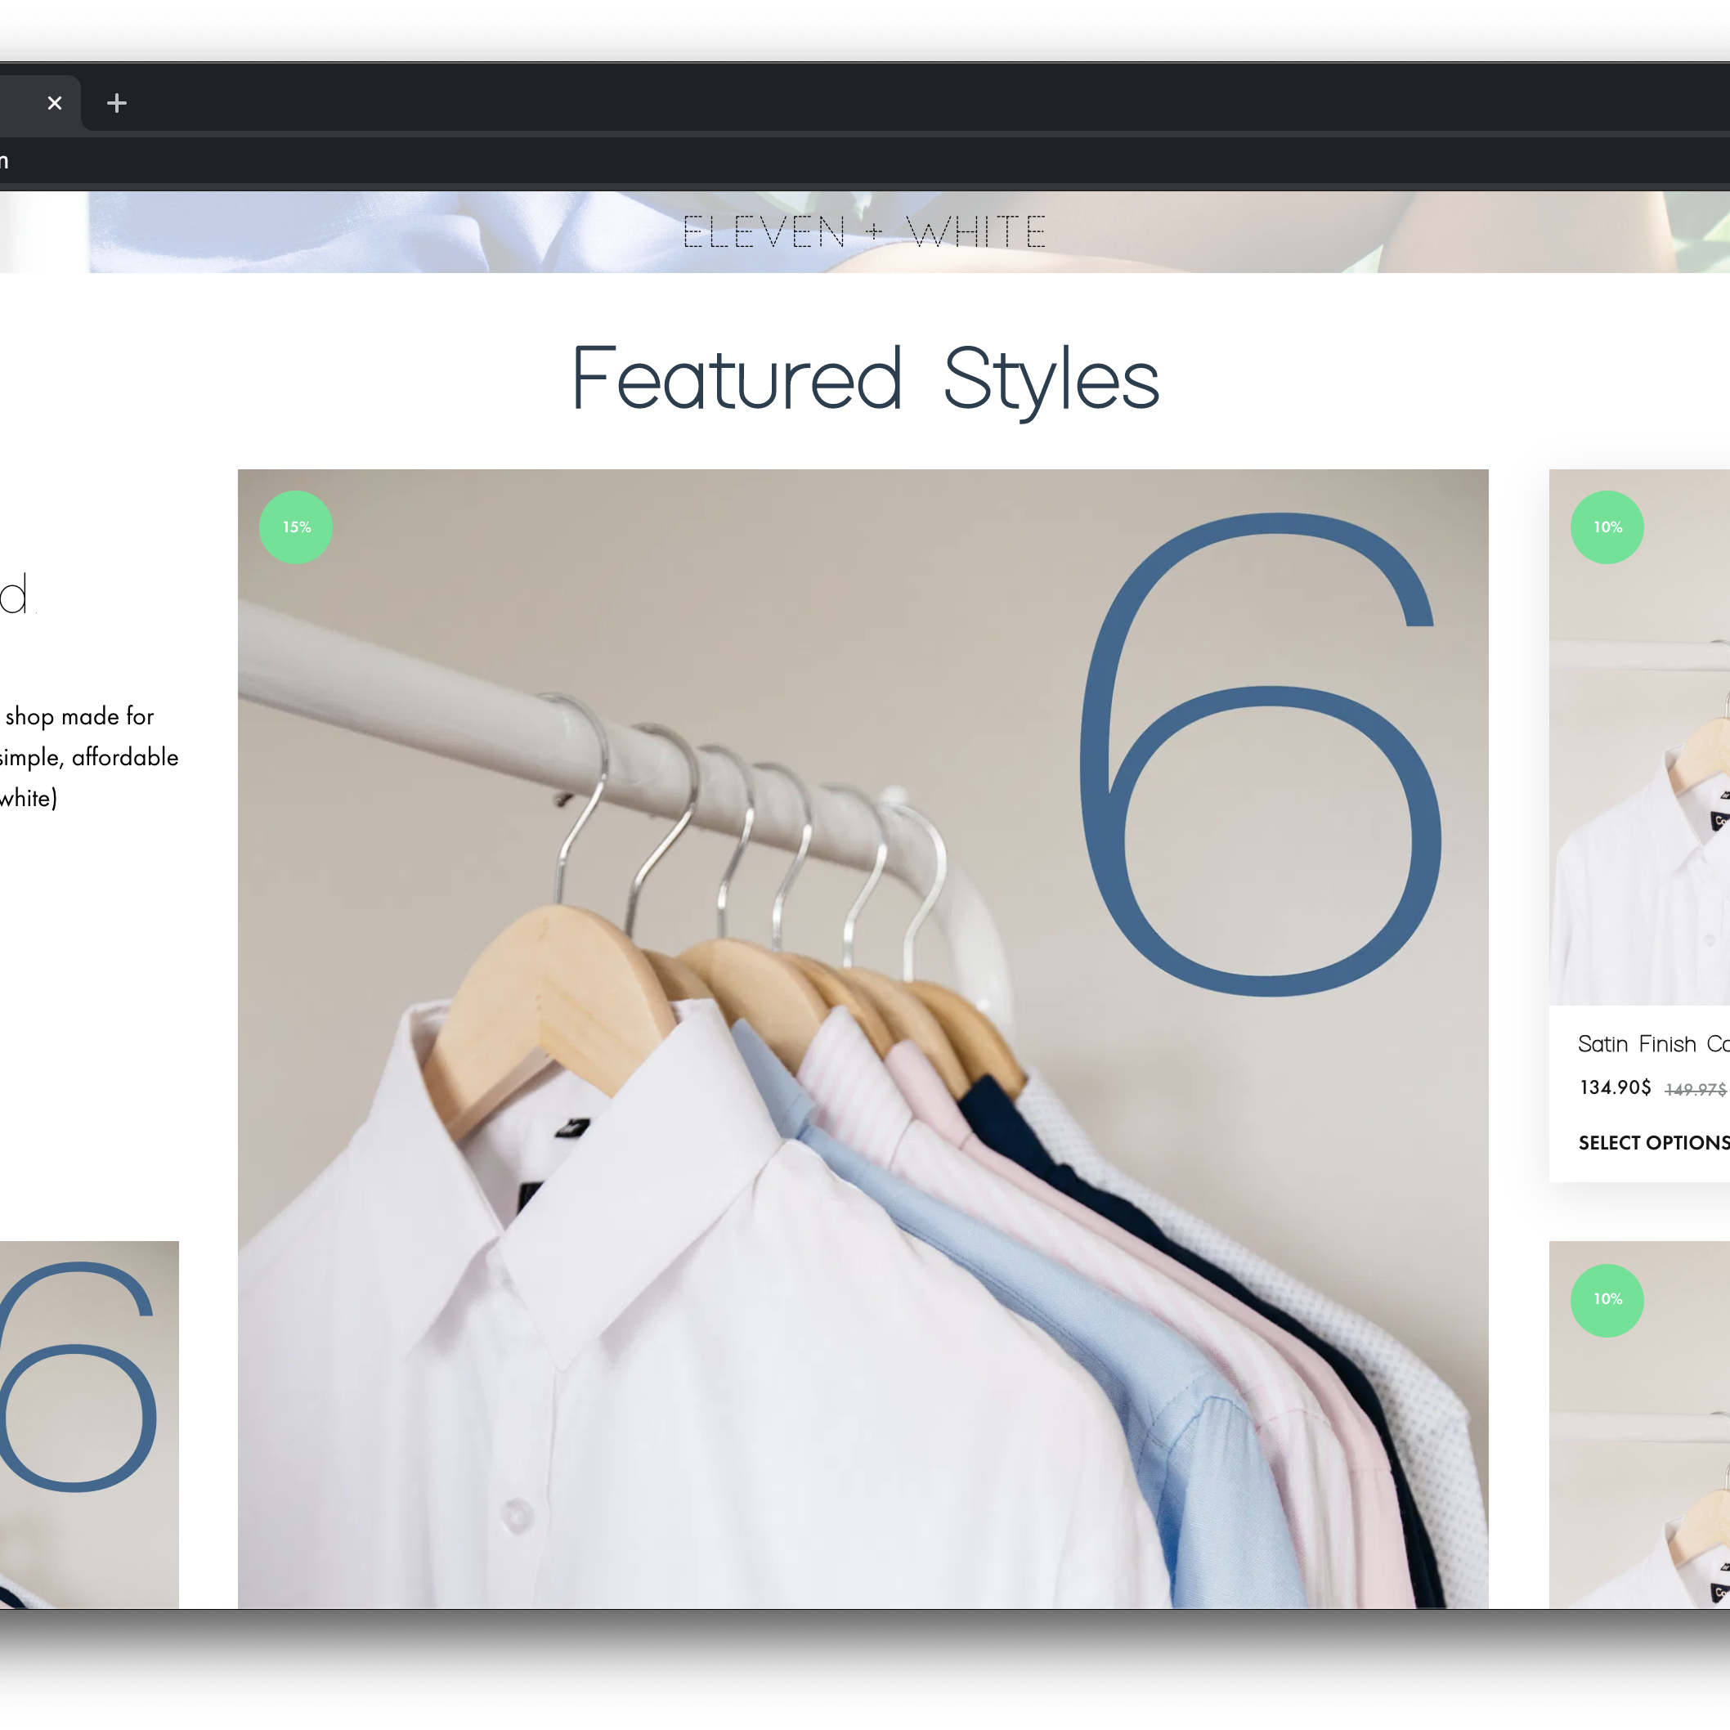This screenshot has height=1730, width=1730.
Task: Click the crossed-out 149.97$ original price
Action: pyautogui.click(x=1695, y=1089)
